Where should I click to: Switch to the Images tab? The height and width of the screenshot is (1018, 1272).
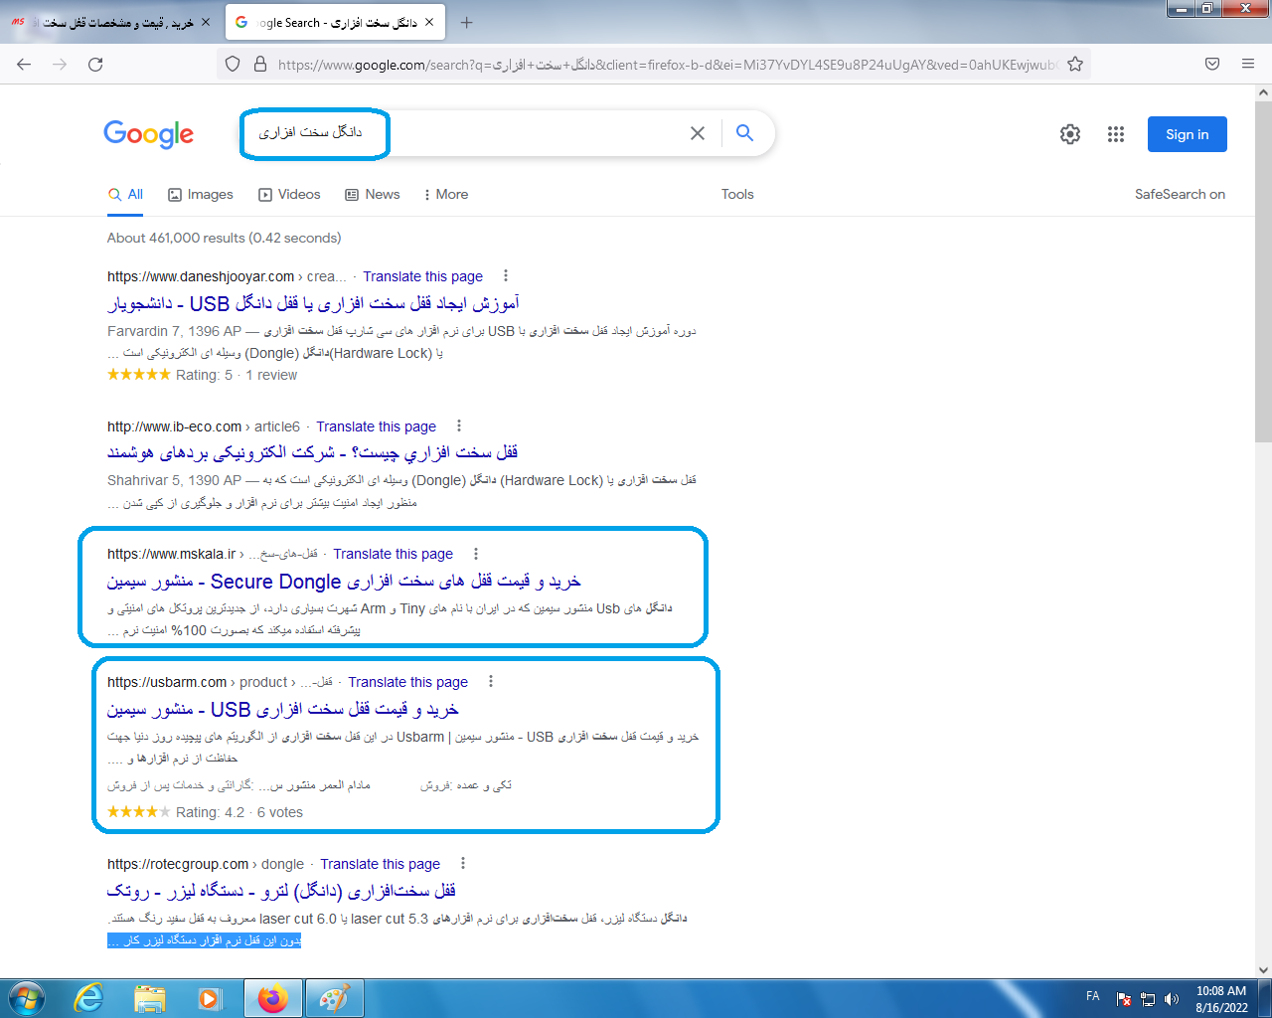point(201,195)
